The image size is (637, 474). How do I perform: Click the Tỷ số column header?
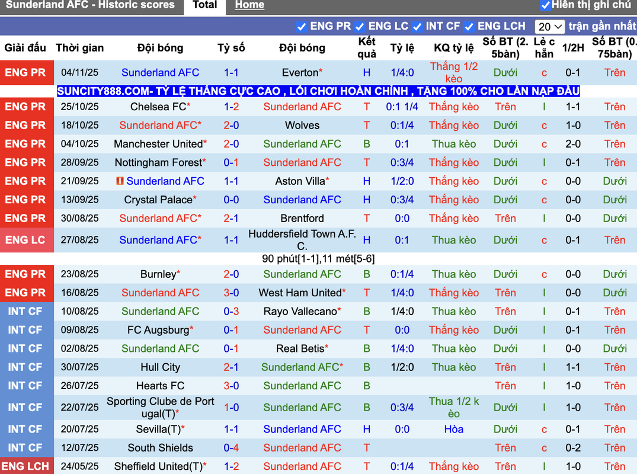coord(231,48)
